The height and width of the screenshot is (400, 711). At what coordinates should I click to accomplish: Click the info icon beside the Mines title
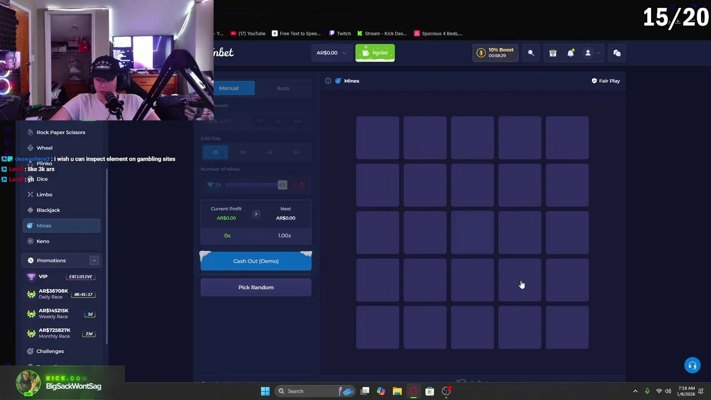click(328, 81)
